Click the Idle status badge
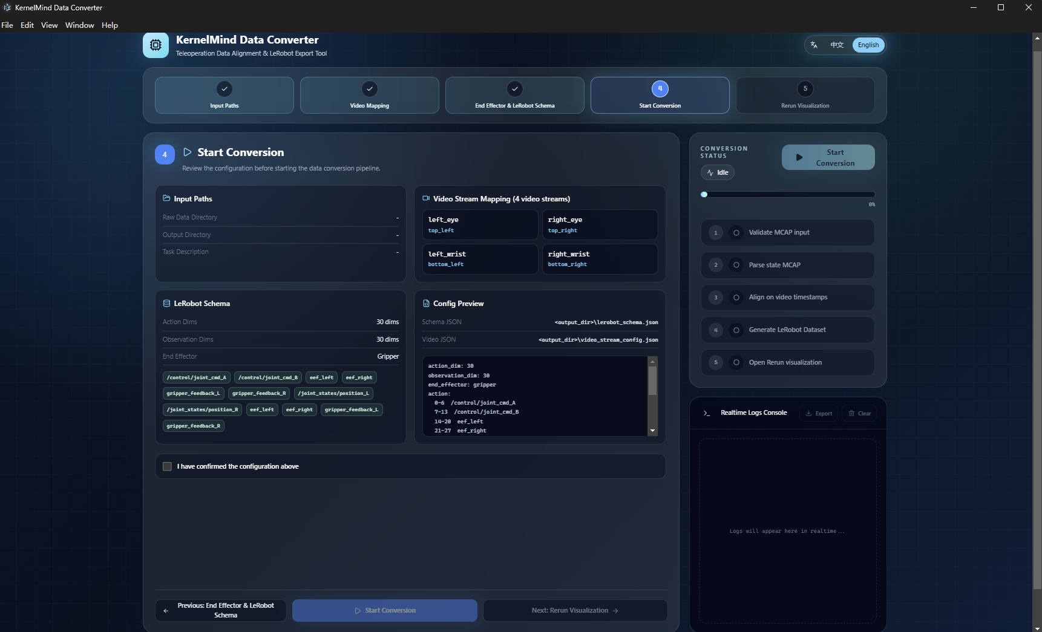Screen dimensions: 1042x632 pos(718,173)
